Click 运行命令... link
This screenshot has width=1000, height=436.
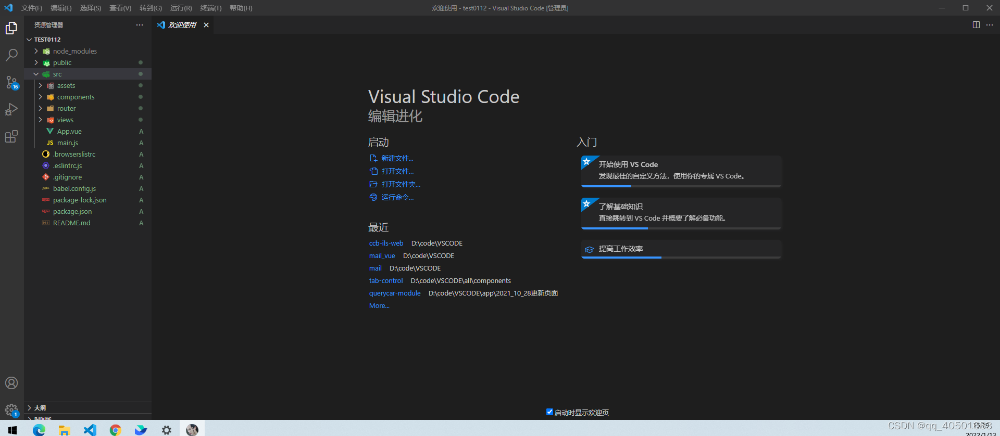coord(397,197)
